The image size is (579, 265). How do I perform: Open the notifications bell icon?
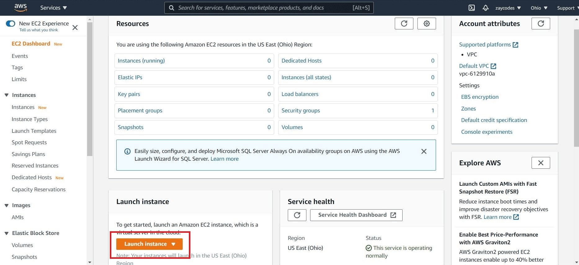click(x=485, y=8)
